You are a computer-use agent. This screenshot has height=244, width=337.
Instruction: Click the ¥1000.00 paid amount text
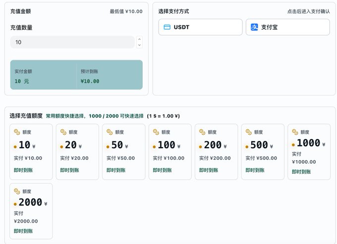coord(304,162)
